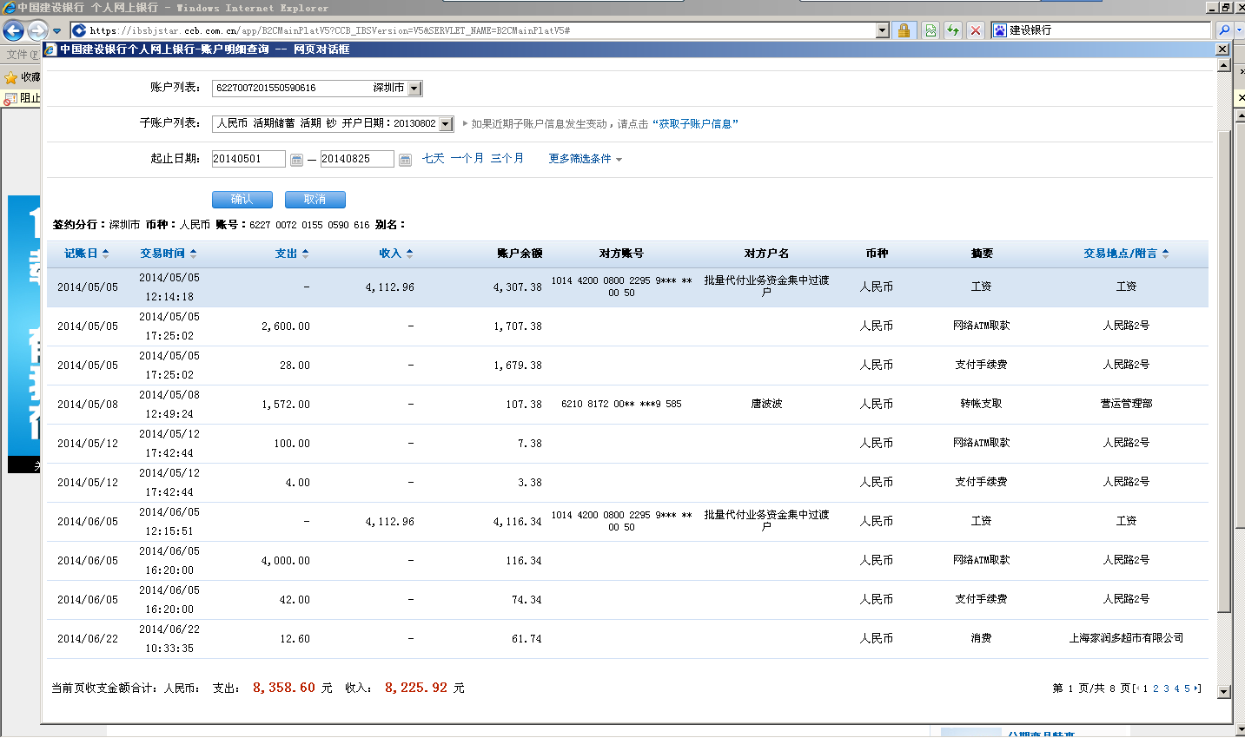Sort the table by 记账日 column
Image resolution: width=1245 pixels, height=738 pixels.
point(86,254)
